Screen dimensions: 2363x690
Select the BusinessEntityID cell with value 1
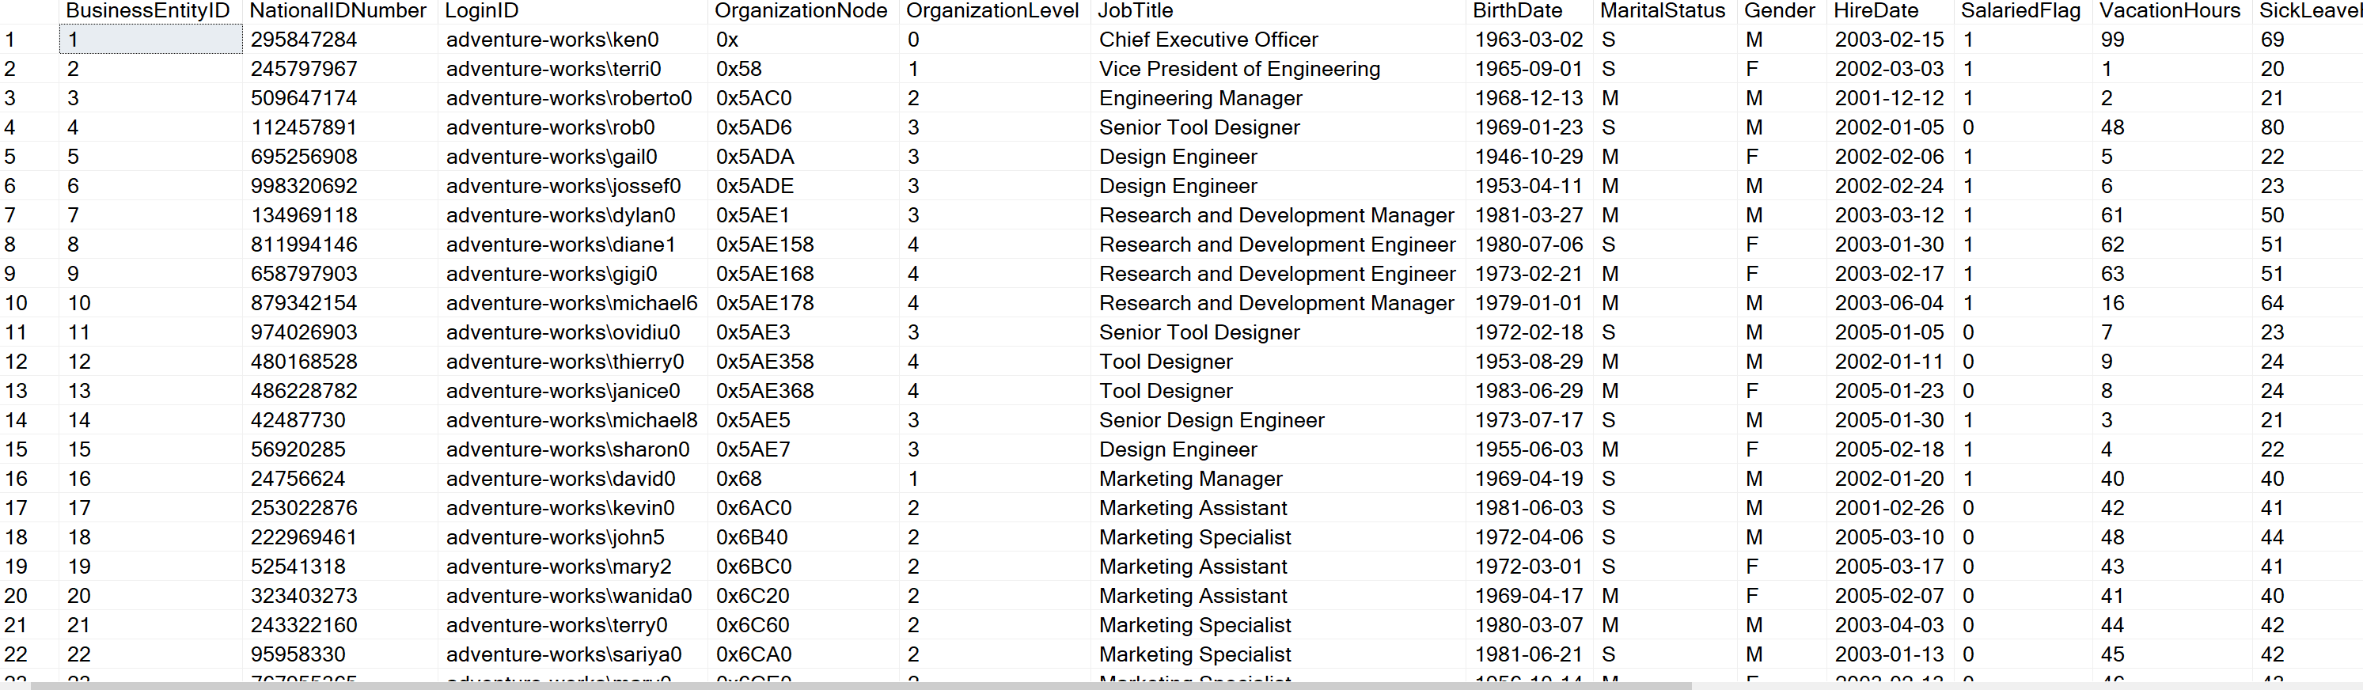151,40
